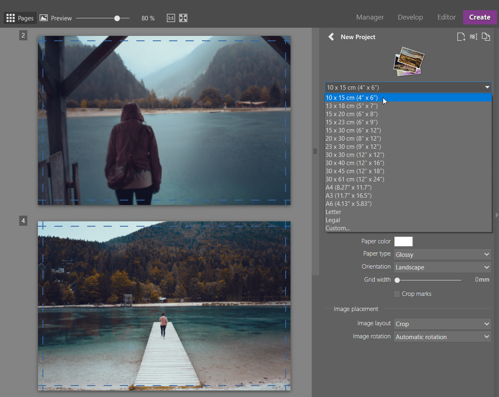Select 10 x 15 cm (4" x 6") size
This screenshot has width=499, height=397.
(x=408, y=98)
